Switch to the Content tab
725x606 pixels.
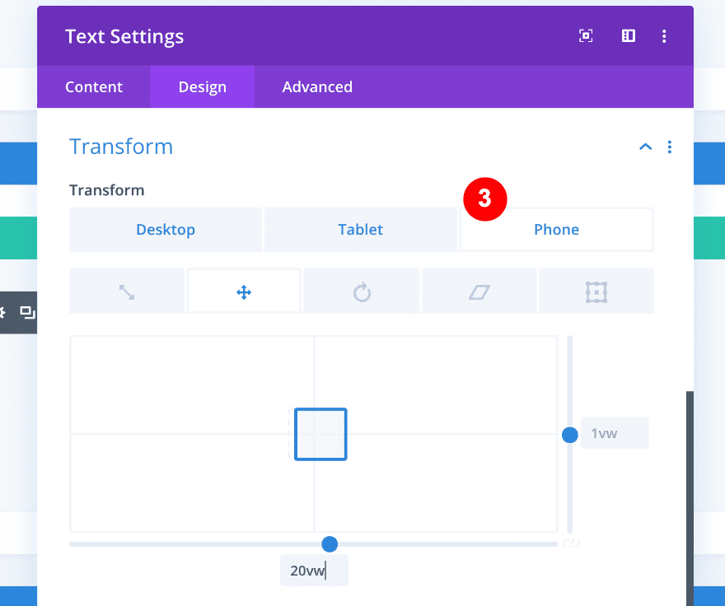[x=93, y=86]
